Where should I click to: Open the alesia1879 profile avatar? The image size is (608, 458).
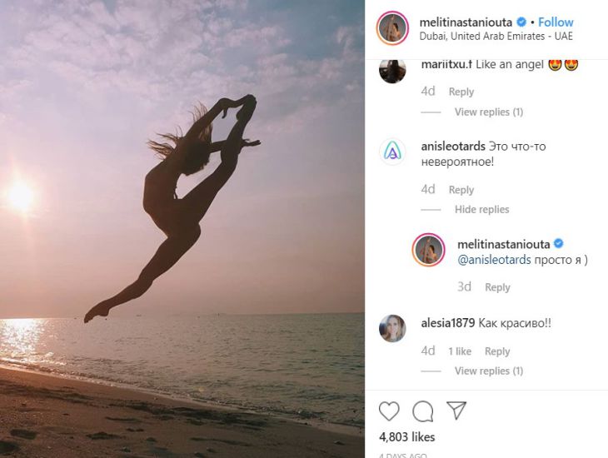point(392,328)
